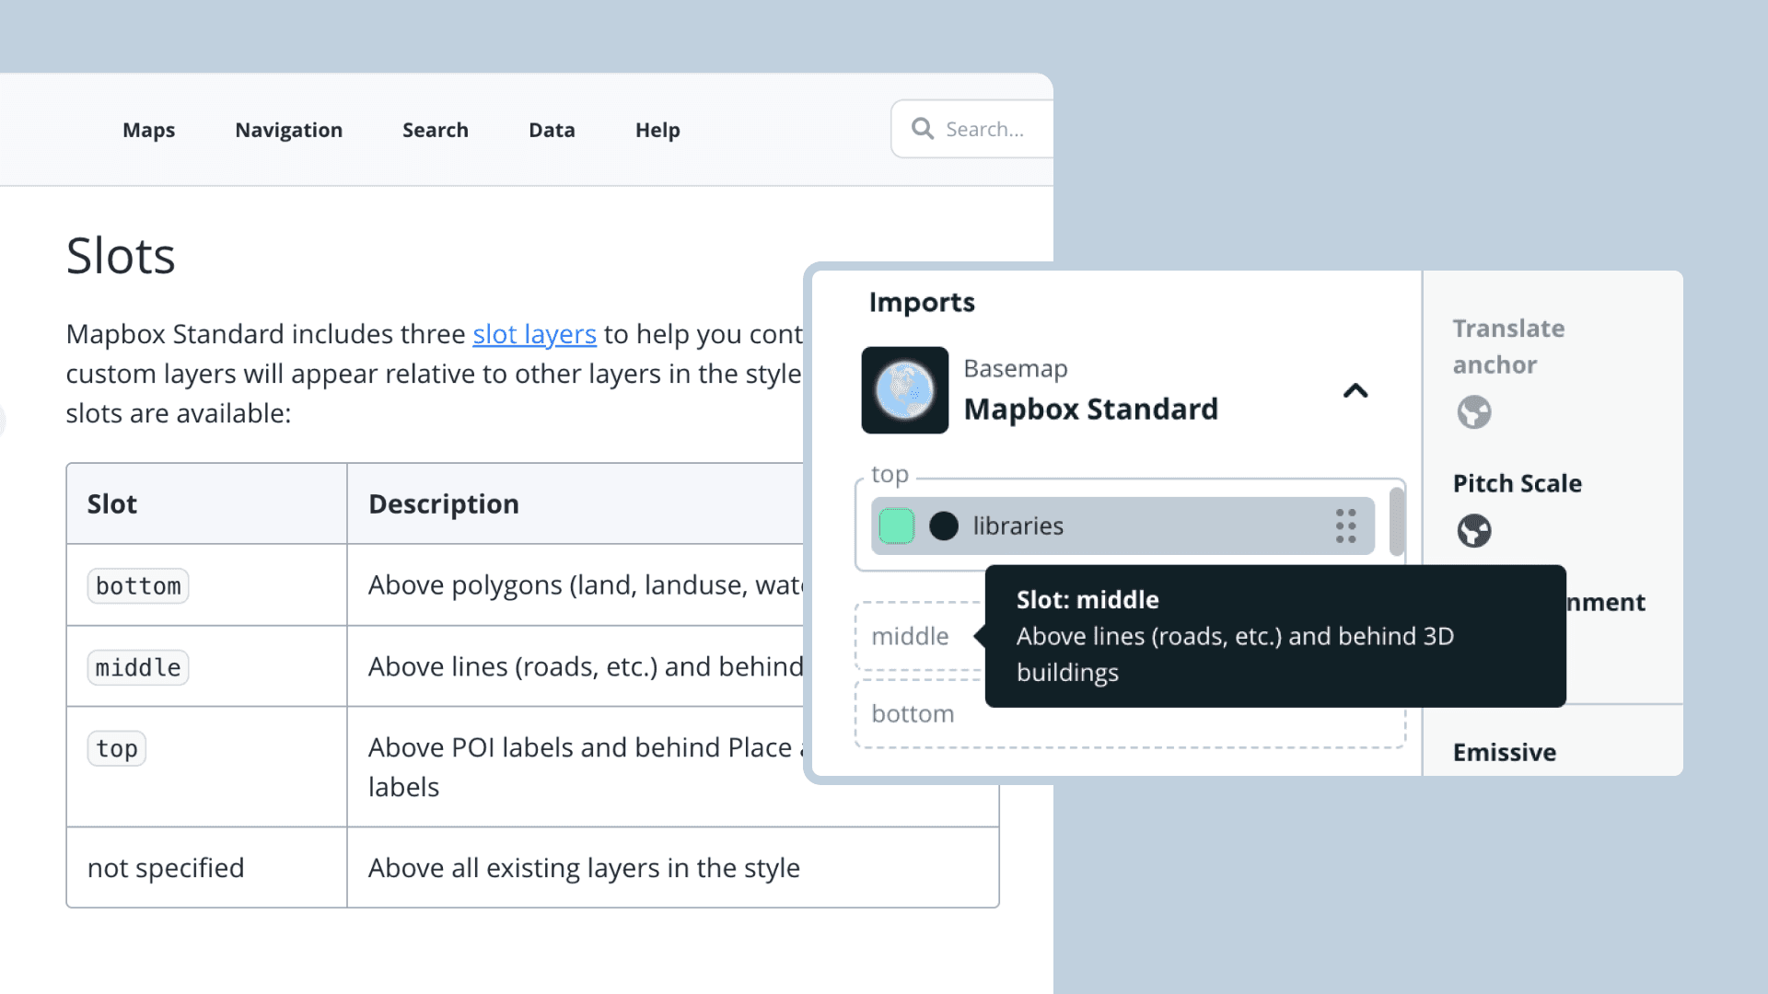Click the 'Slot: middle' tooltip title
The height and width of the screenshot is (994, 1768).
click(x=1088, y=599)
